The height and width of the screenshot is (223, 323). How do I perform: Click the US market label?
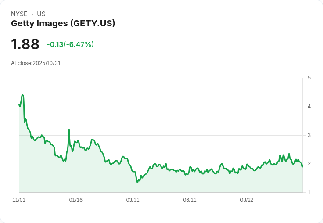coord(41,14)
